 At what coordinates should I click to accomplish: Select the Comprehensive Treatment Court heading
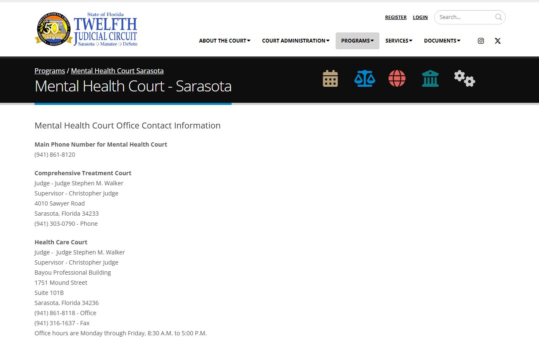coord(83,173)
